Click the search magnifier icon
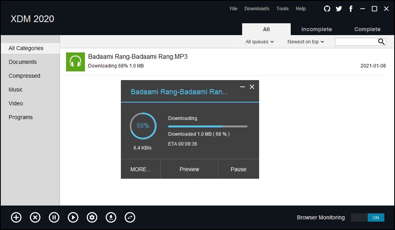Screen dimensions: 395x230 click(382, 42)
